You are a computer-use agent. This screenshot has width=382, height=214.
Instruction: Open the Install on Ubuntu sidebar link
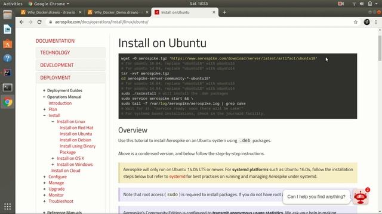coord(76,134)
